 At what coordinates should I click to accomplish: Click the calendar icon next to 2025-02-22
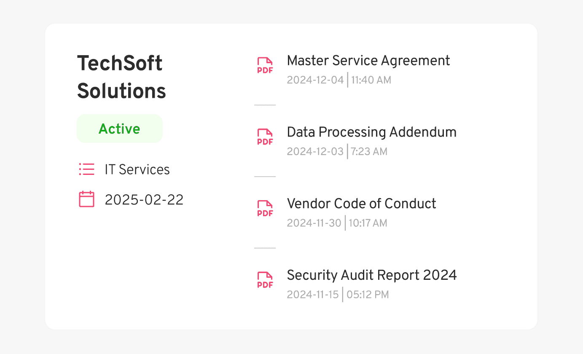[x=86, y=199]
